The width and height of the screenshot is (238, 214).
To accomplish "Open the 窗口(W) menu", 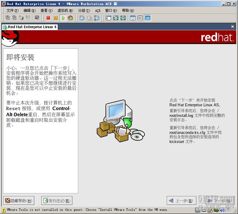I will (x=111, y=11).
